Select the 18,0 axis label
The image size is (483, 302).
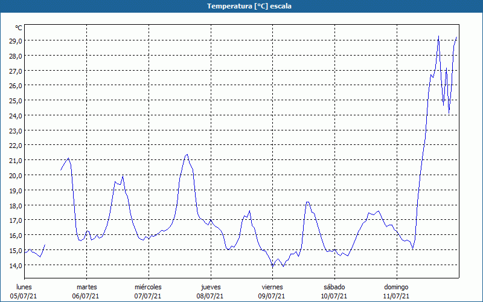[16, 206]
